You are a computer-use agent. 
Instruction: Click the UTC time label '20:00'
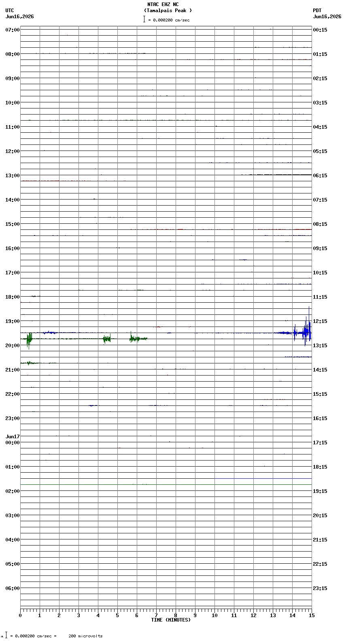tap(13, 346)
